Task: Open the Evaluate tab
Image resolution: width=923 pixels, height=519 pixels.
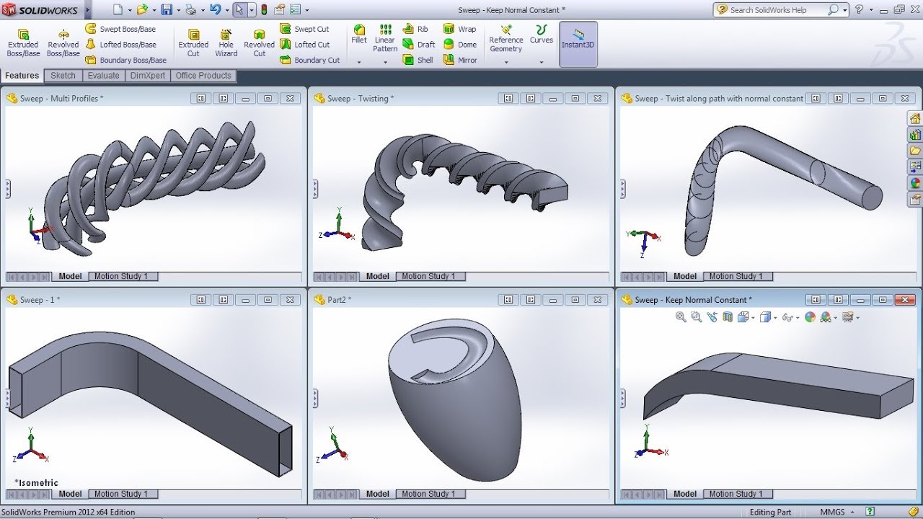Action: [104, 76]
